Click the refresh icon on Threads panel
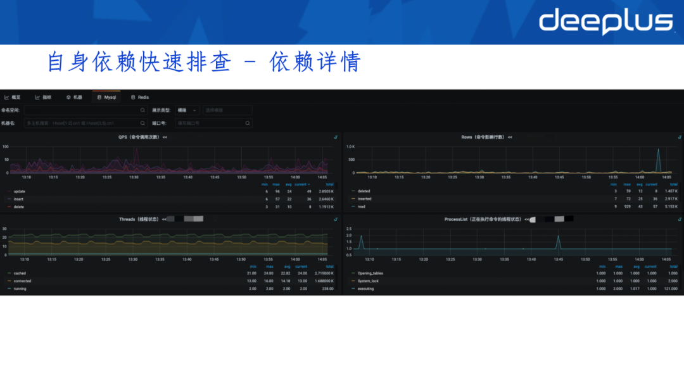Screen dimensions: 684x385 (x=336, y=219)
